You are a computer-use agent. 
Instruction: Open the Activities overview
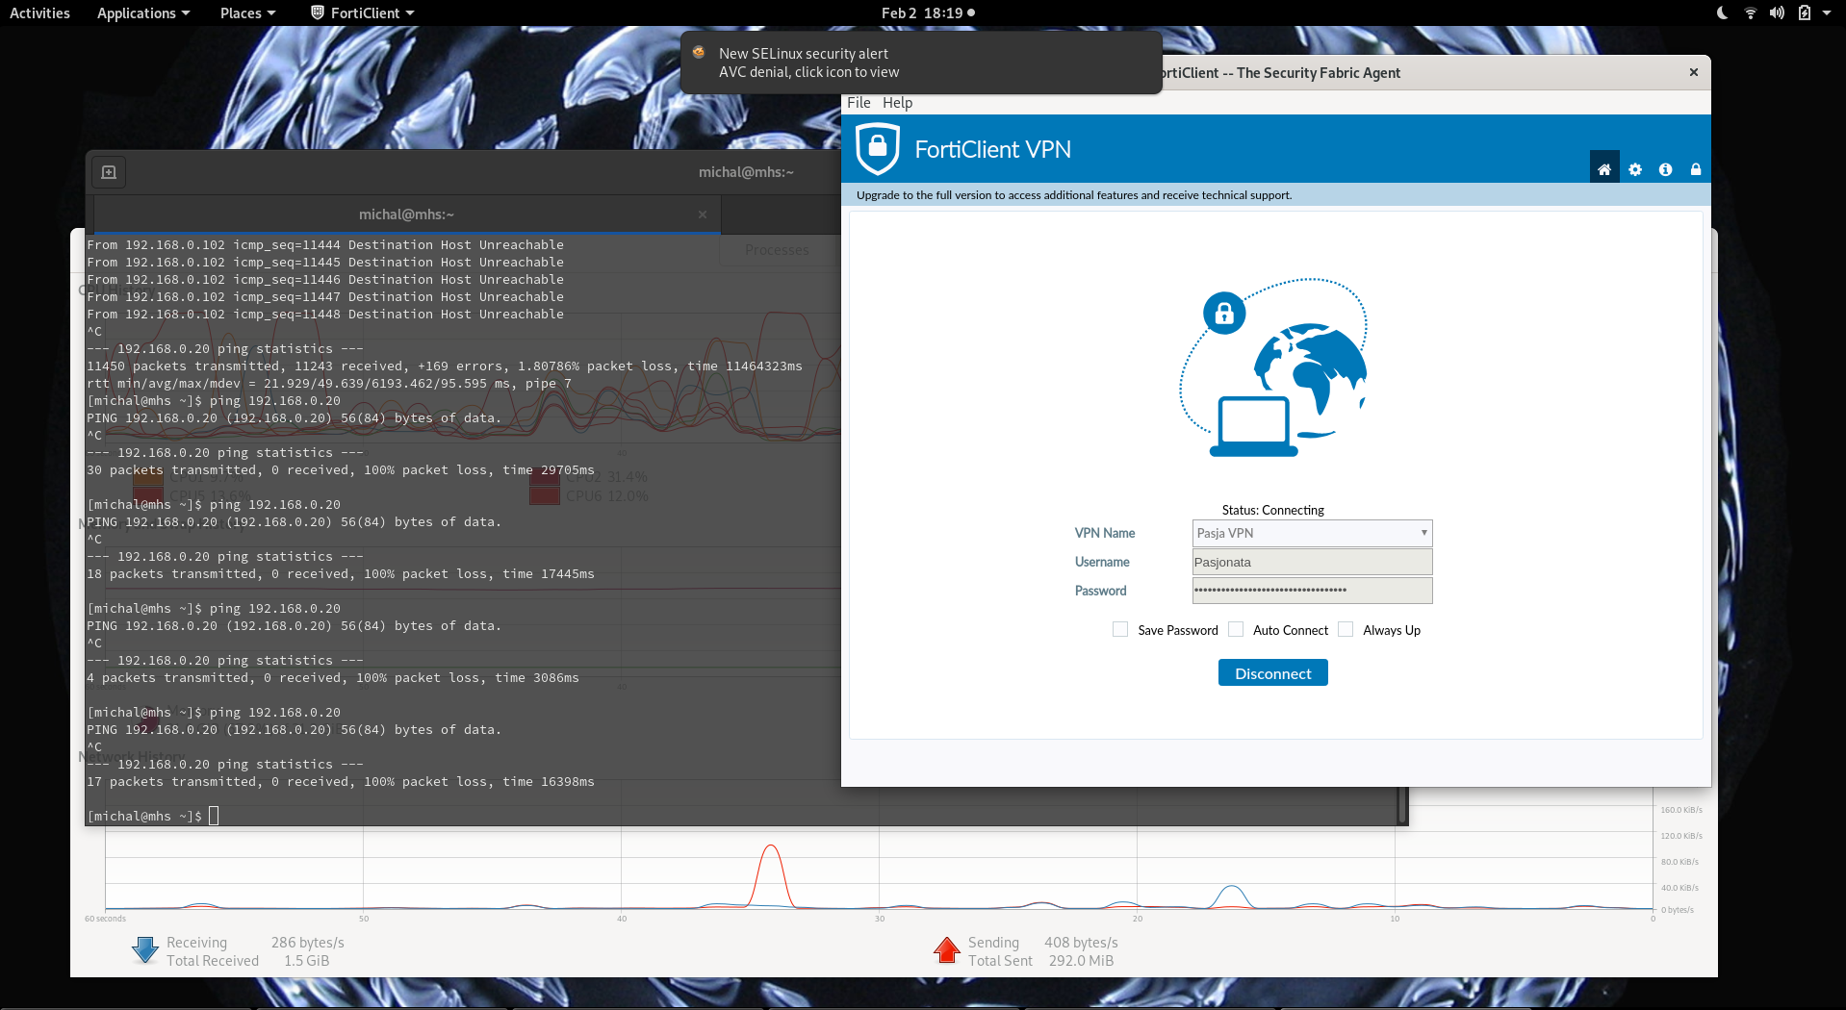pyautogui.click(x=39, y=13)
